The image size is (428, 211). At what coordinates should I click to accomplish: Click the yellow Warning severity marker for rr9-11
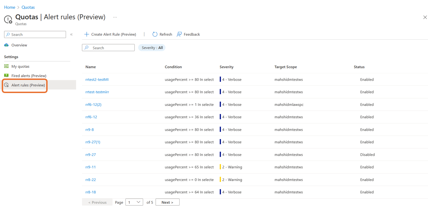(x=220, y=167)
